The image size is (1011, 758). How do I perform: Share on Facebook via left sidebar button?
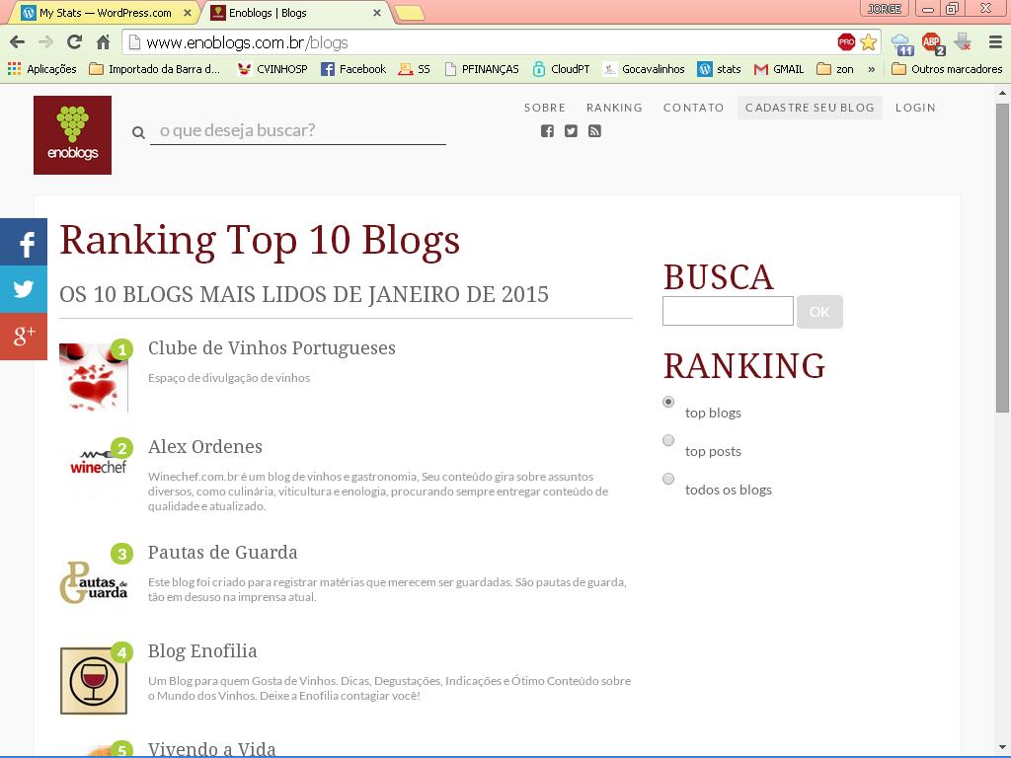point(24,243)
